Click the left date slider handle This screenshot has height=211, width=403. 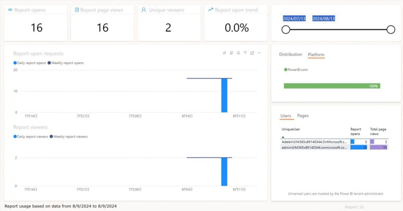286,29
